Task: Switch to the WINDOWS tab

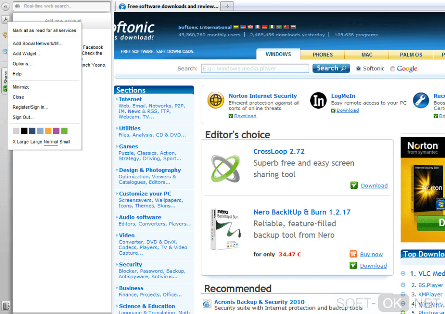Action: (278, 54)
